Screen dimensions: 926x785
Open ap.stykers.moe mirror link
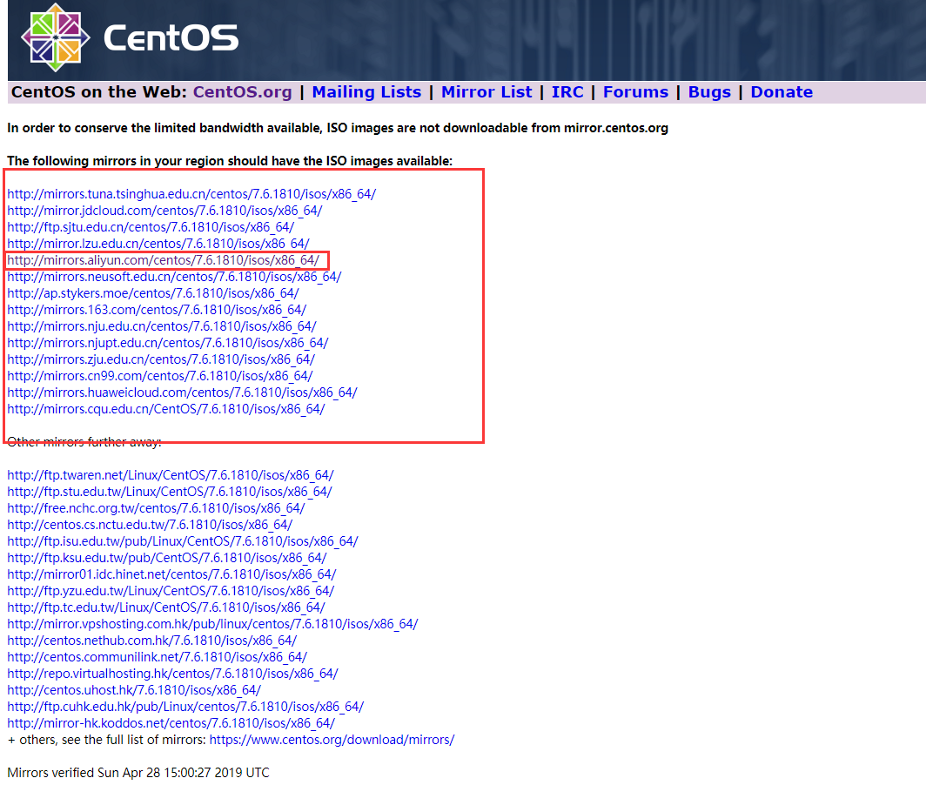click(153, 293)
